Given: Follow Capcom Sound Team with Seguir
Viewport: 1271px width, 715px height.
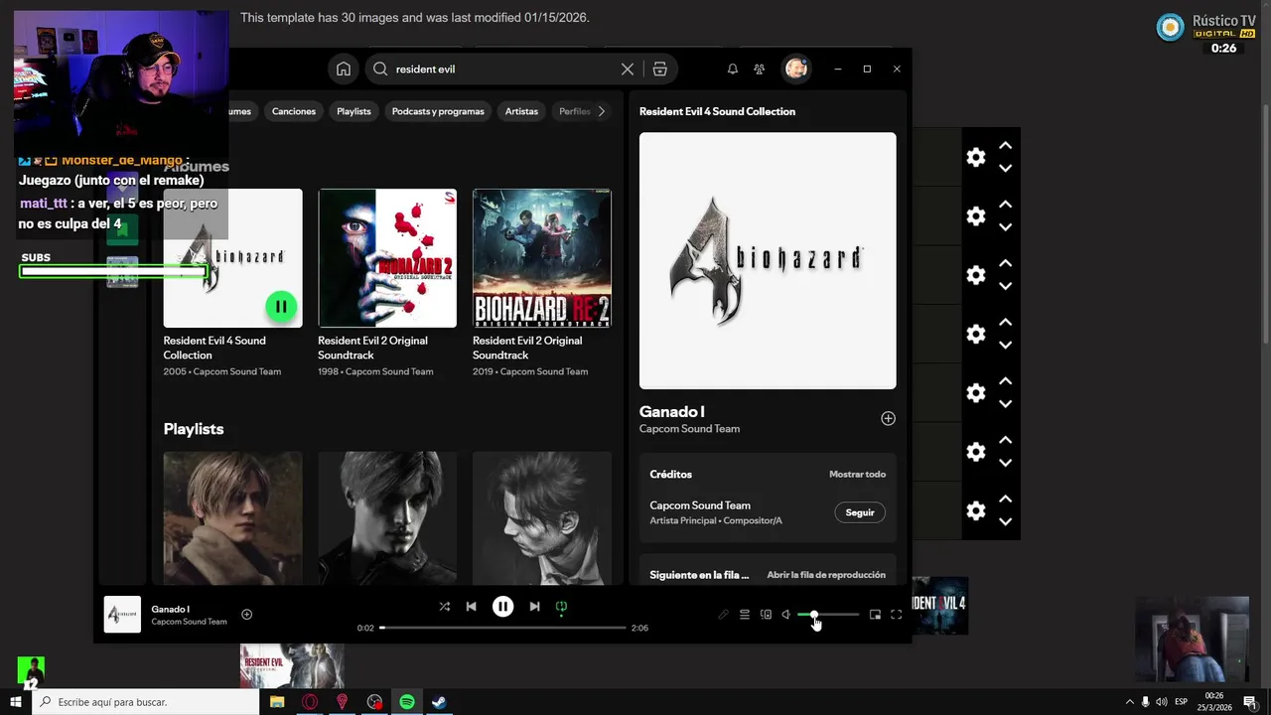Looking at the screenshot, I should [860, 512].
